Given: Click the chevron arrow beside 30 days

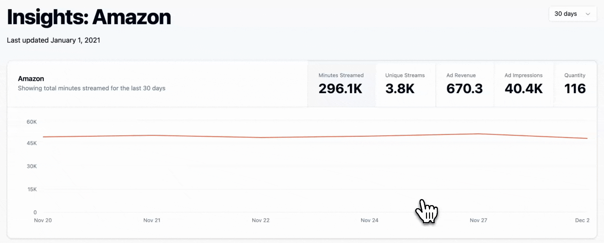Looking at the screenshot, I should tap(588, 14).
